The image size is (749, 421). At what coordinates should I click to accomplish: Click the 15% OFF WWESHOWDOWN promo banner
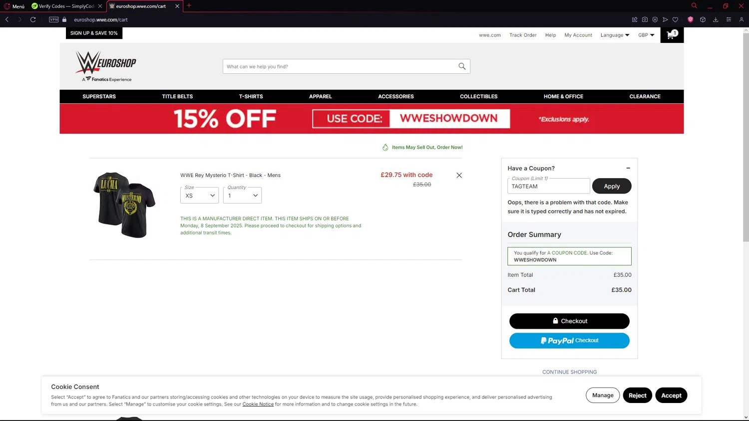pos(372,119)
